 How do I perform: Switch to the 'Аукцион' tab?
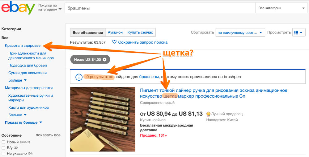[115, 32]
